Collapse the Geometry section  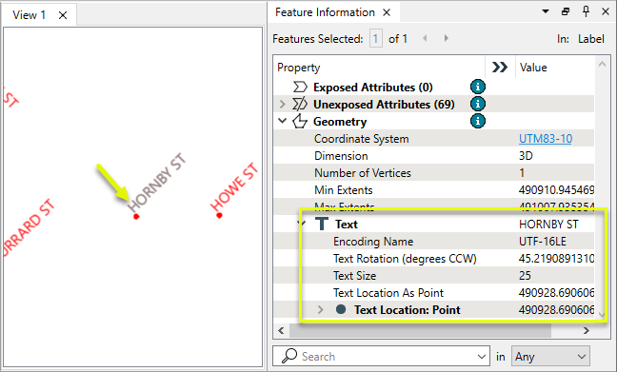pyautogui.click(x=282, y=121)
